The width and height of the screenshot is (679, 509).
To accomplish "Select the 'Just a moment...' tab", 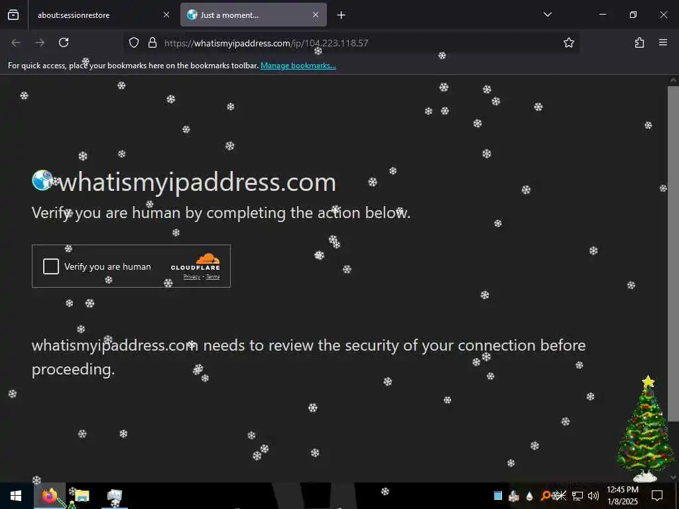I will point(253,15).
